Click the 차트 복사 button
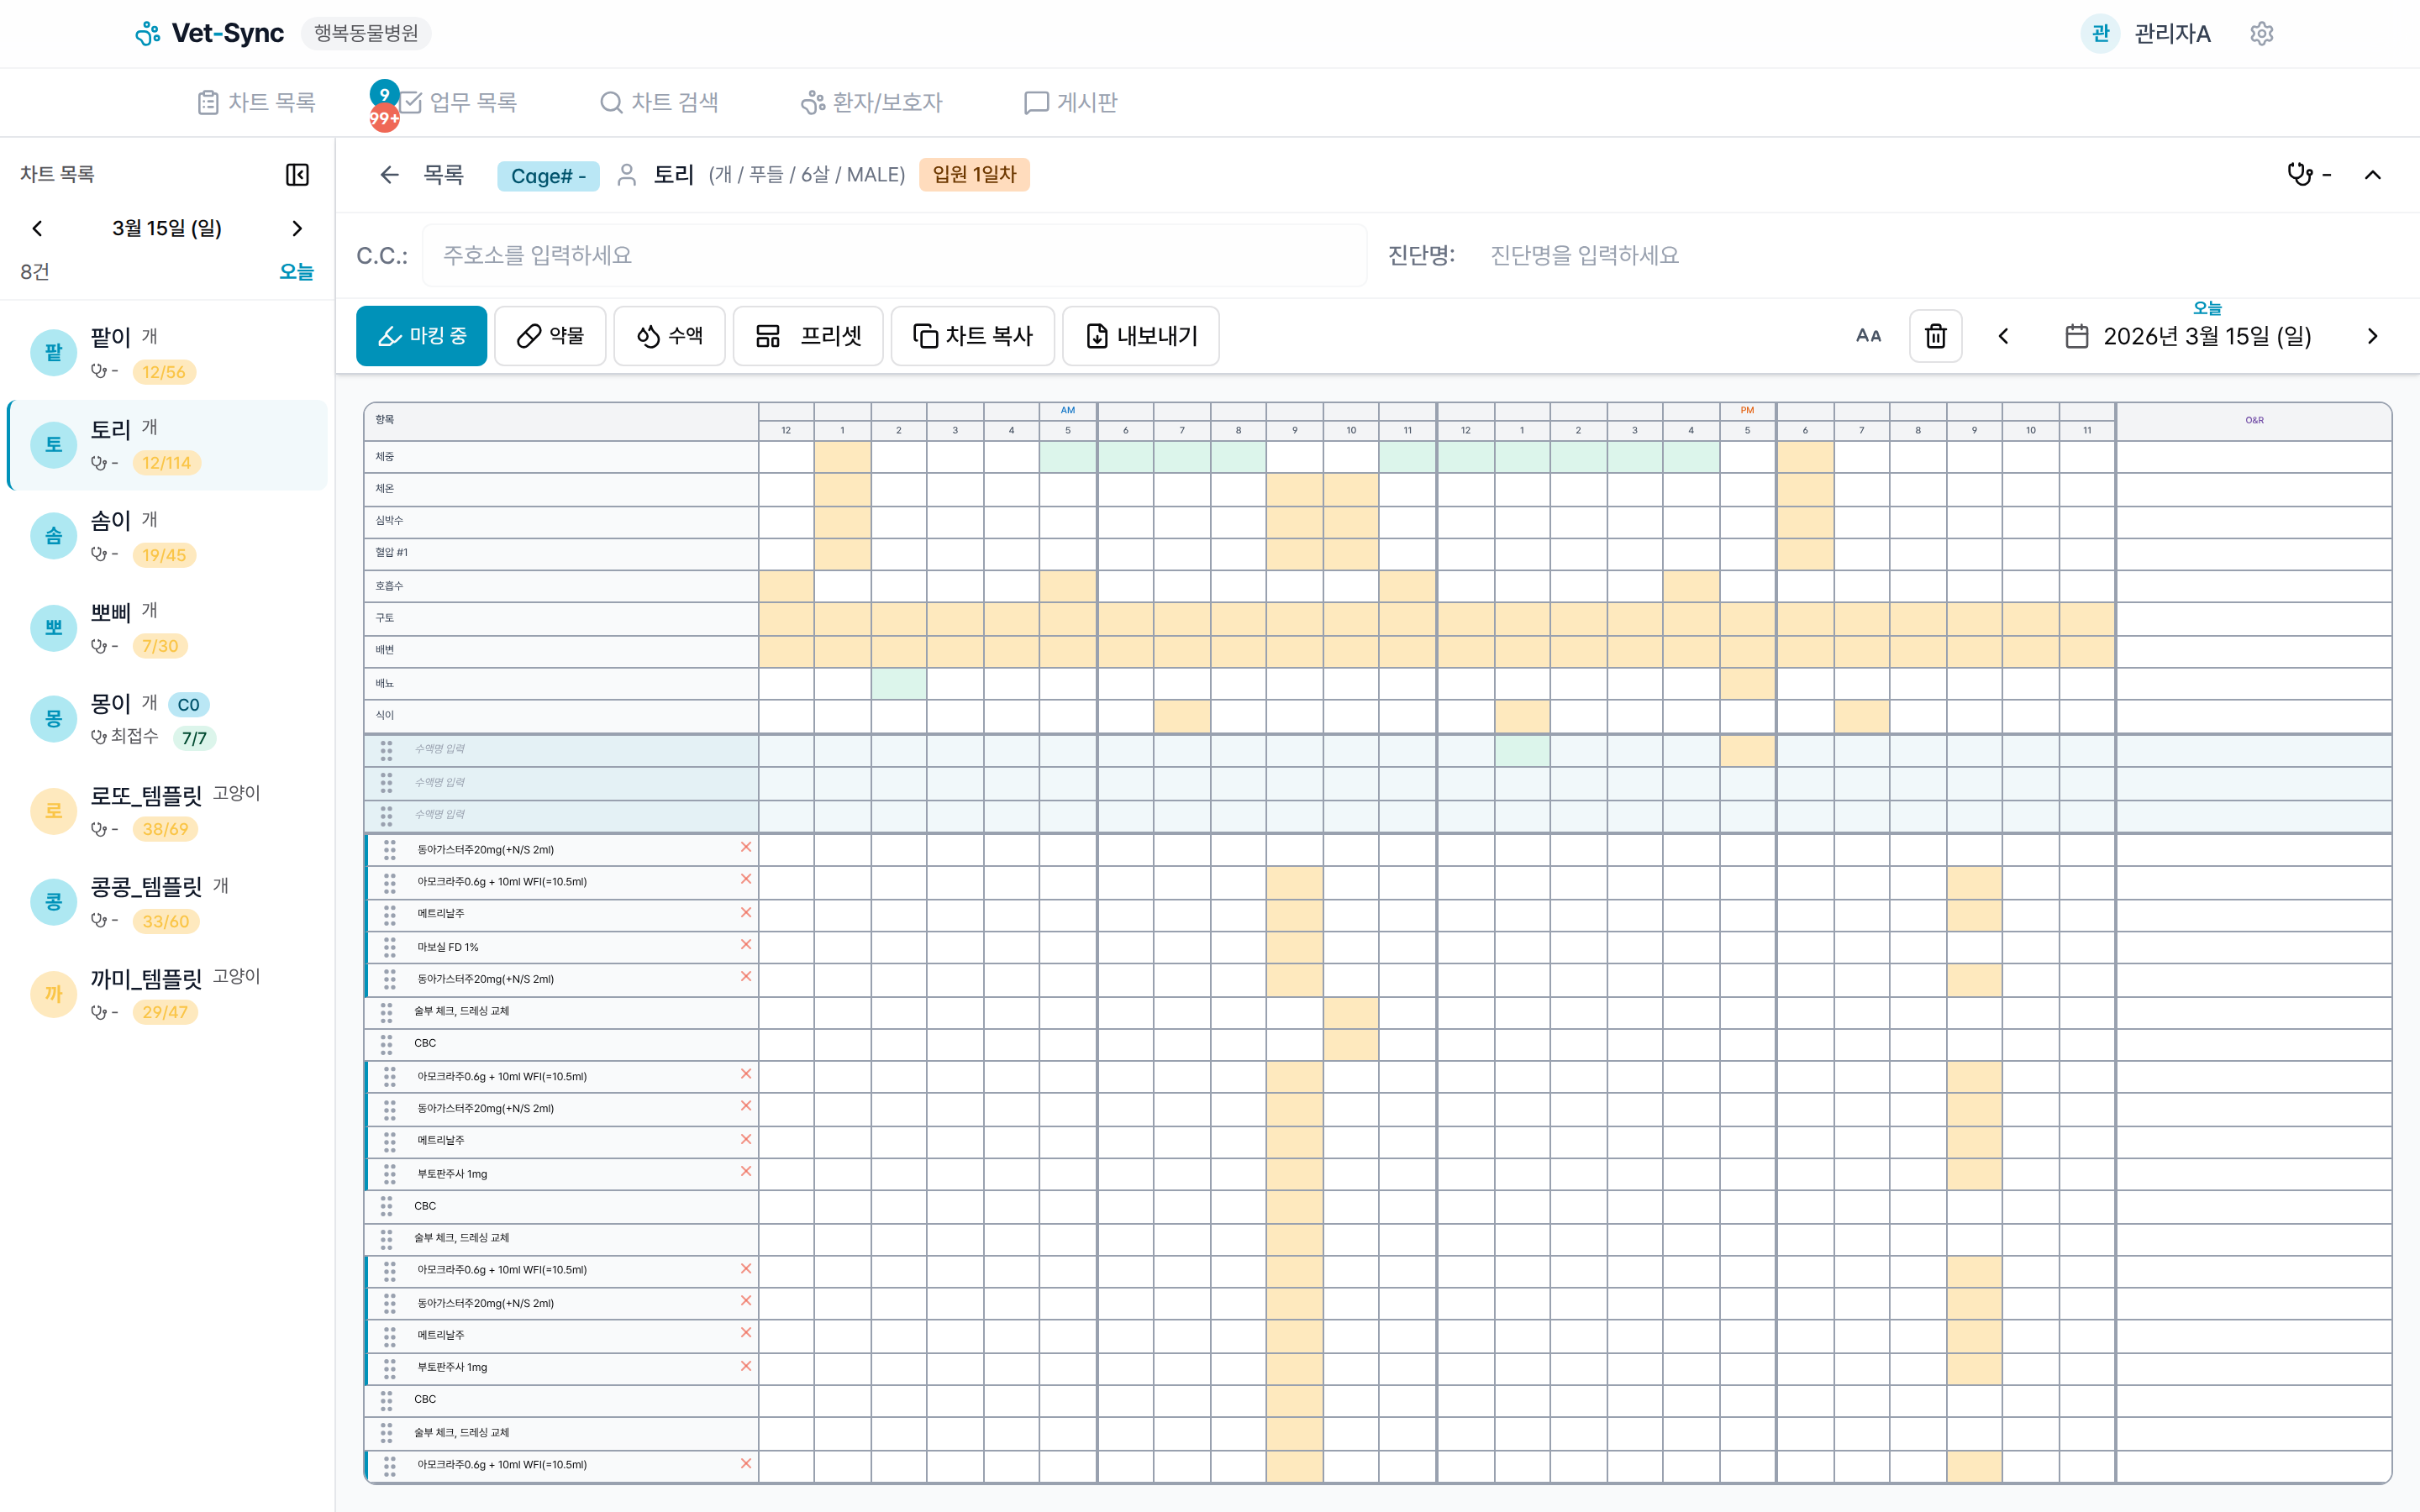 (x=972, y=336)
